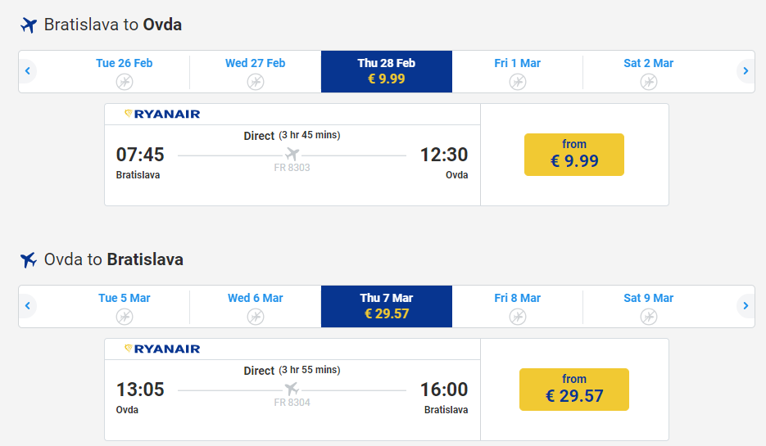Click the outbound flight airplane icon beside Bratislava to Ovda
This screenshot has width=766, height=446.
[29, 25]
